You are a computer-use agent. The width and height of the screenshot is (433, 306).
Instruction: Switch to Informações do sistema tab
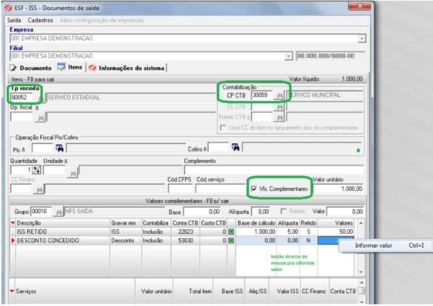click(x=127, y=68)
